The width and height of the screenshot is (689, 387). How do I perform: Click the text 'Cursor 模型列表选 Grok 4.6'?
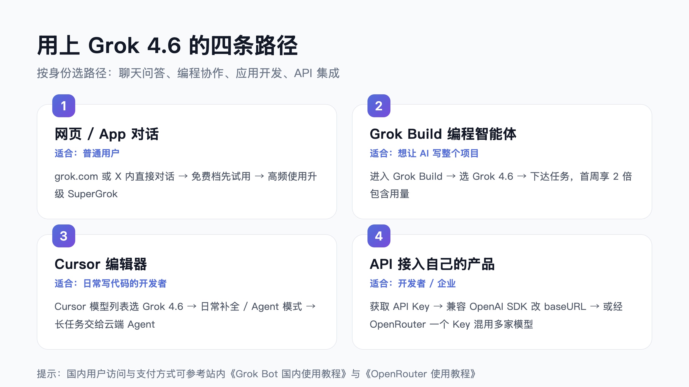tap(119, 306)
